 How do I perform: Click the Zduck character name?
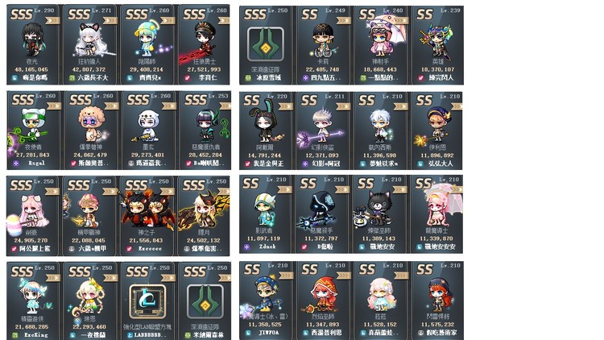pyautogui.click(x=267, y=247)
